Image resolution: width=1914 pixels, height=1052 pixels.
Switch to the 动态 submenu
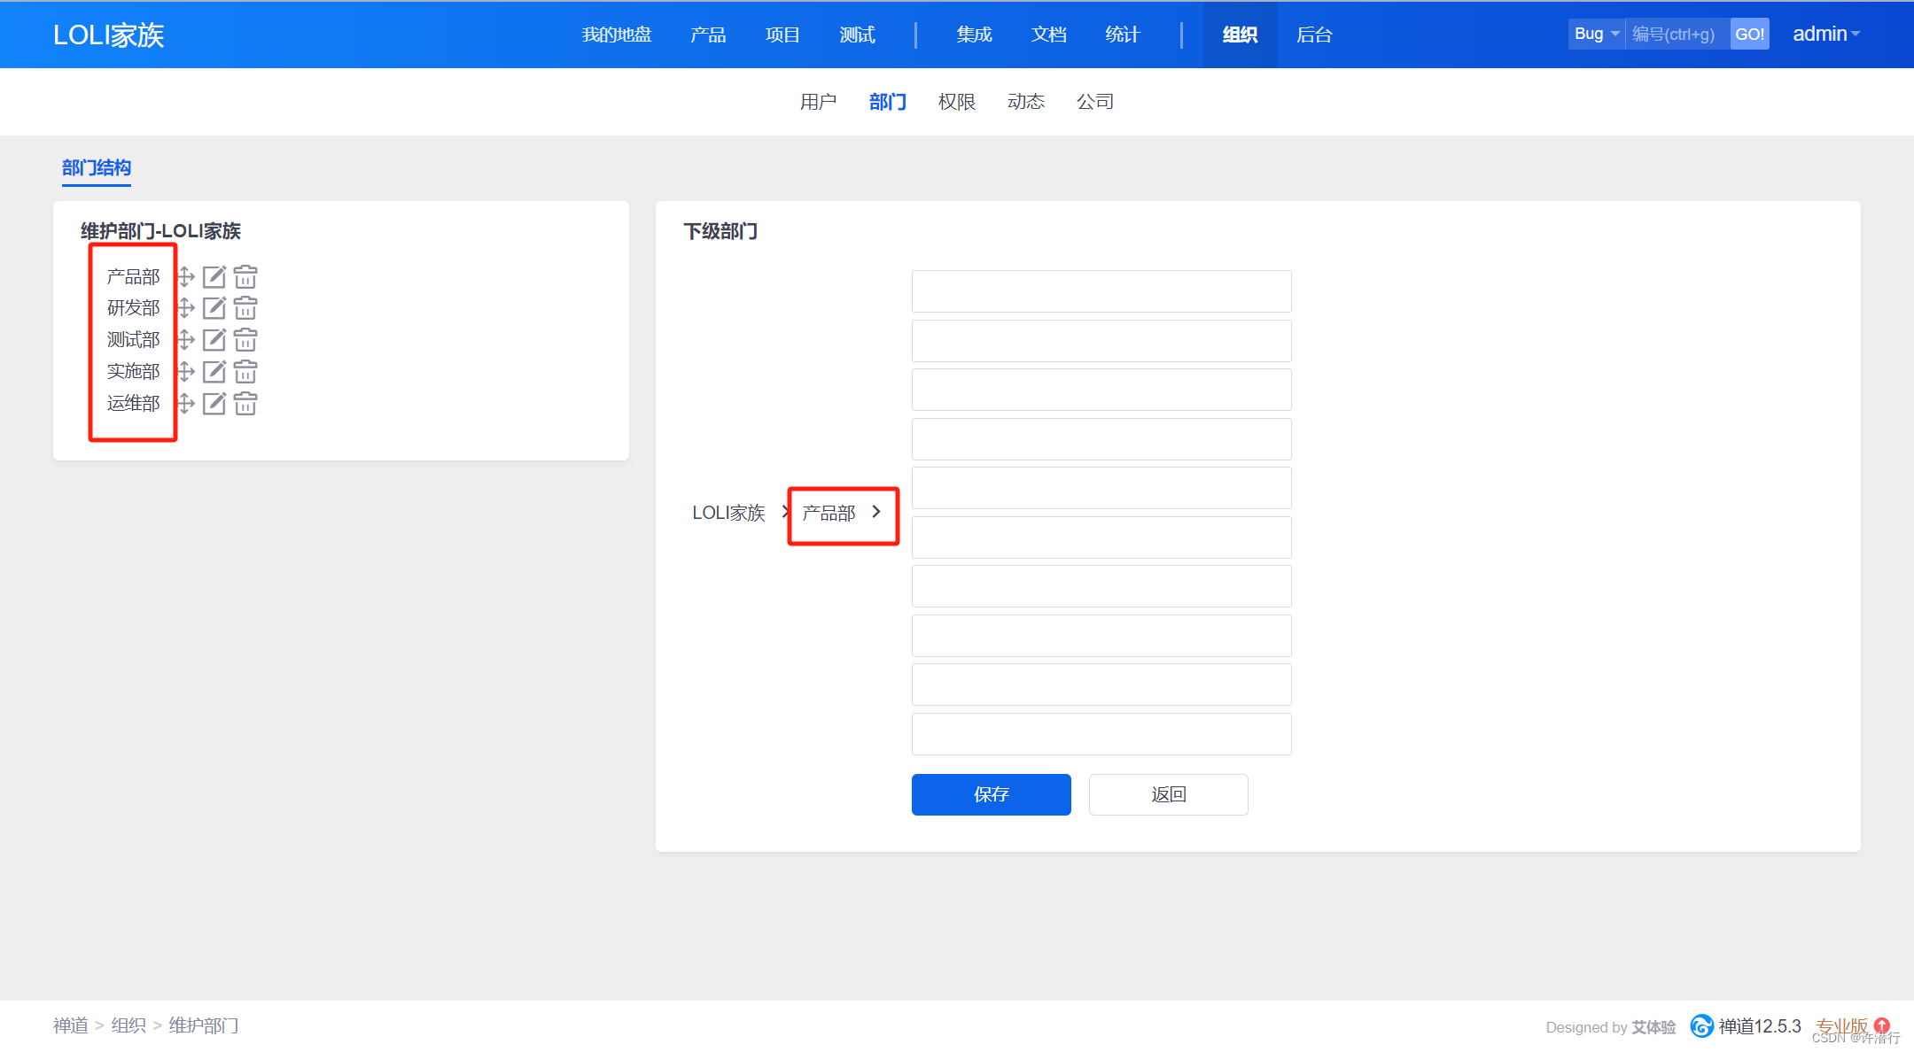1025,102
